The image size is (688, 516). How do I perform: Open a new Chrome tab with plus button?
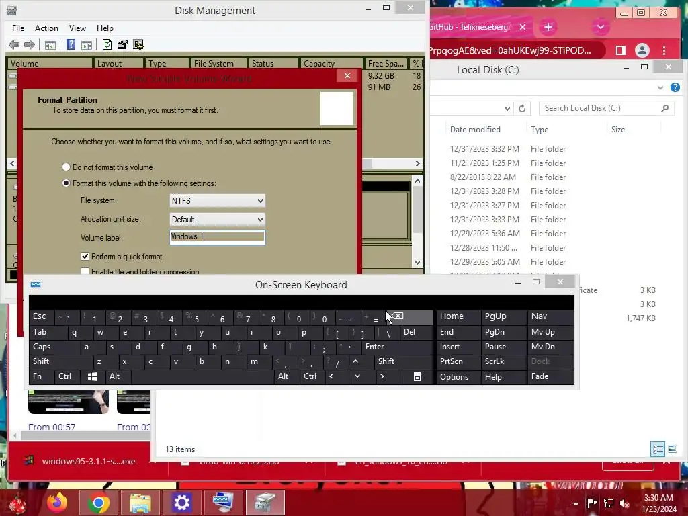point(548,27)
